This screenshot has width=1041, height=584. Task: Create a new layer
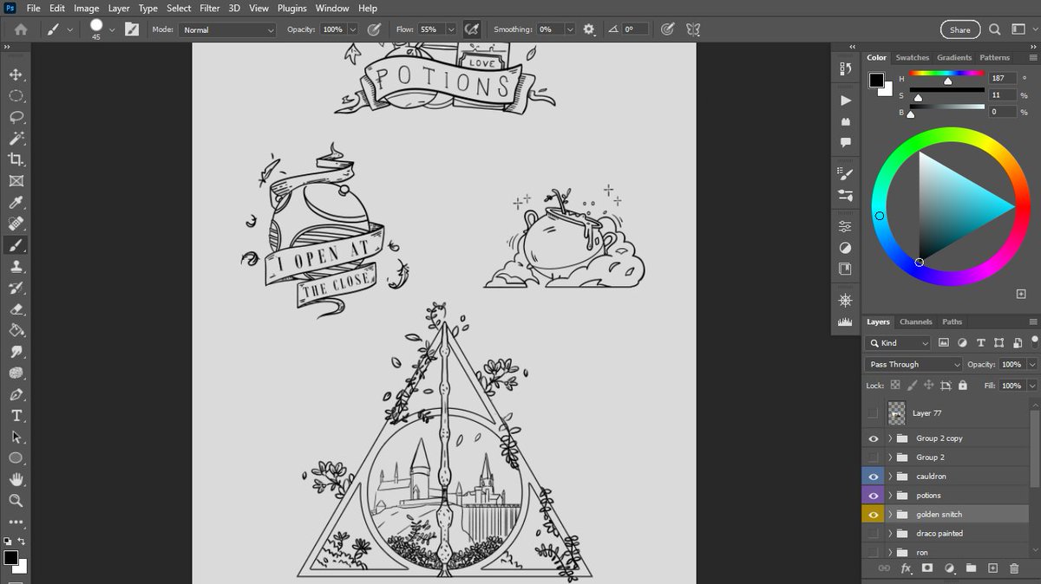pos(992,568)
